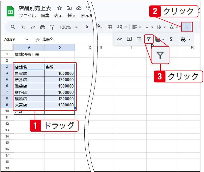Open the three-dot more toolbar button
Viewport: 204px width, 172px height.
[187, 27]
